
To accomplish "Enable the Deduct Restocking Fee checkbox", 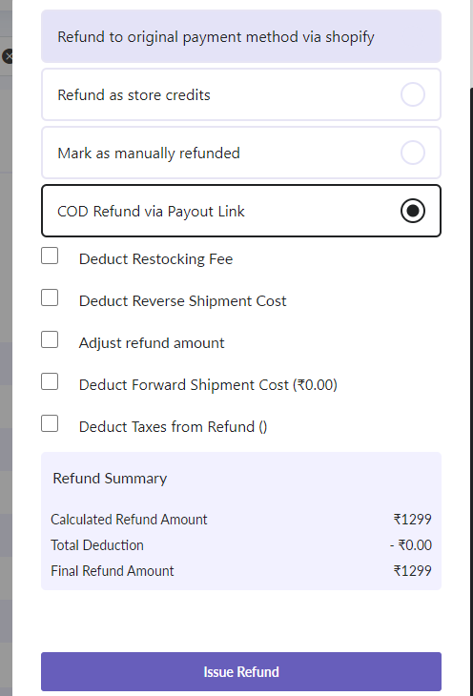I will tap(50, 256).
